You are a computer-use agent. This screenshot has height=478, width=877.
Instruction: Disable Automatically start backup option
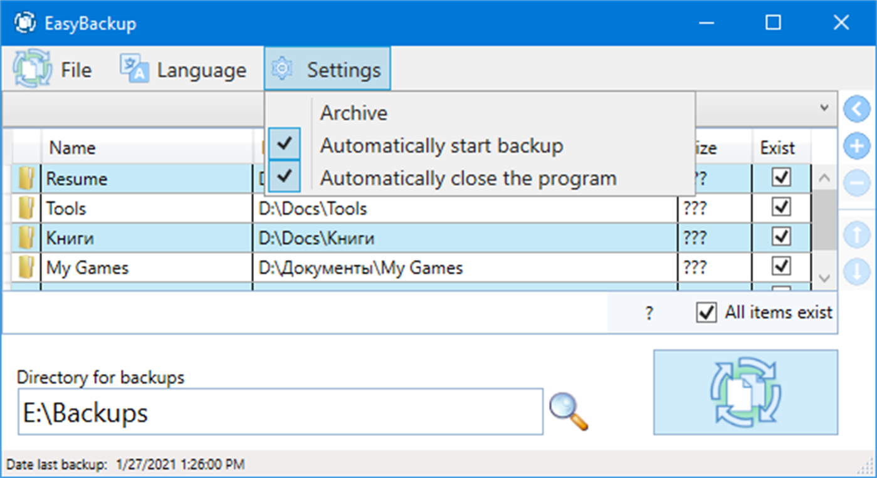(441, 146)
